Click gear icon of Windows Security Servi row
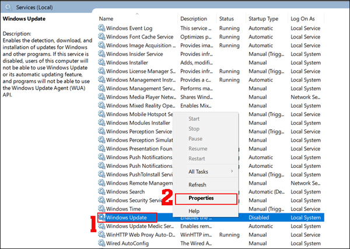Viewport: 350px width, 249px height. [101, 200]
